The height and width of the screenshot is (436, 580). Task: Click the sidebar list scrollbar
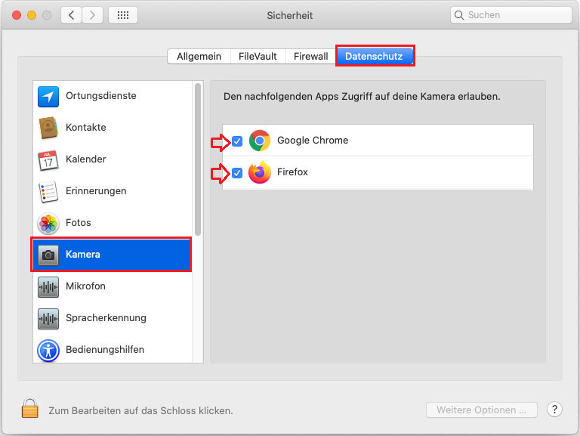point(198,159)
